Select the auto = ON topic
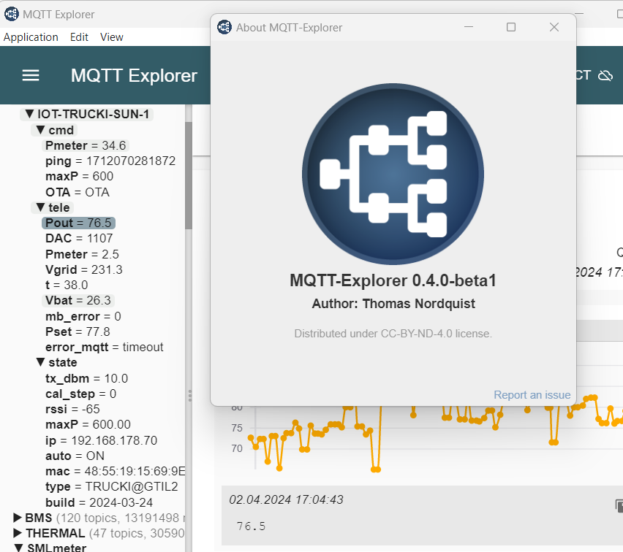Viewport: 623px width, 552px height. (x=75, y=456)
